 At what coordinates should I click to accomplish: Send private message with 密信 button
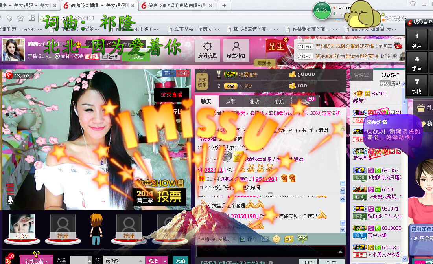click(x=110, y=57)
